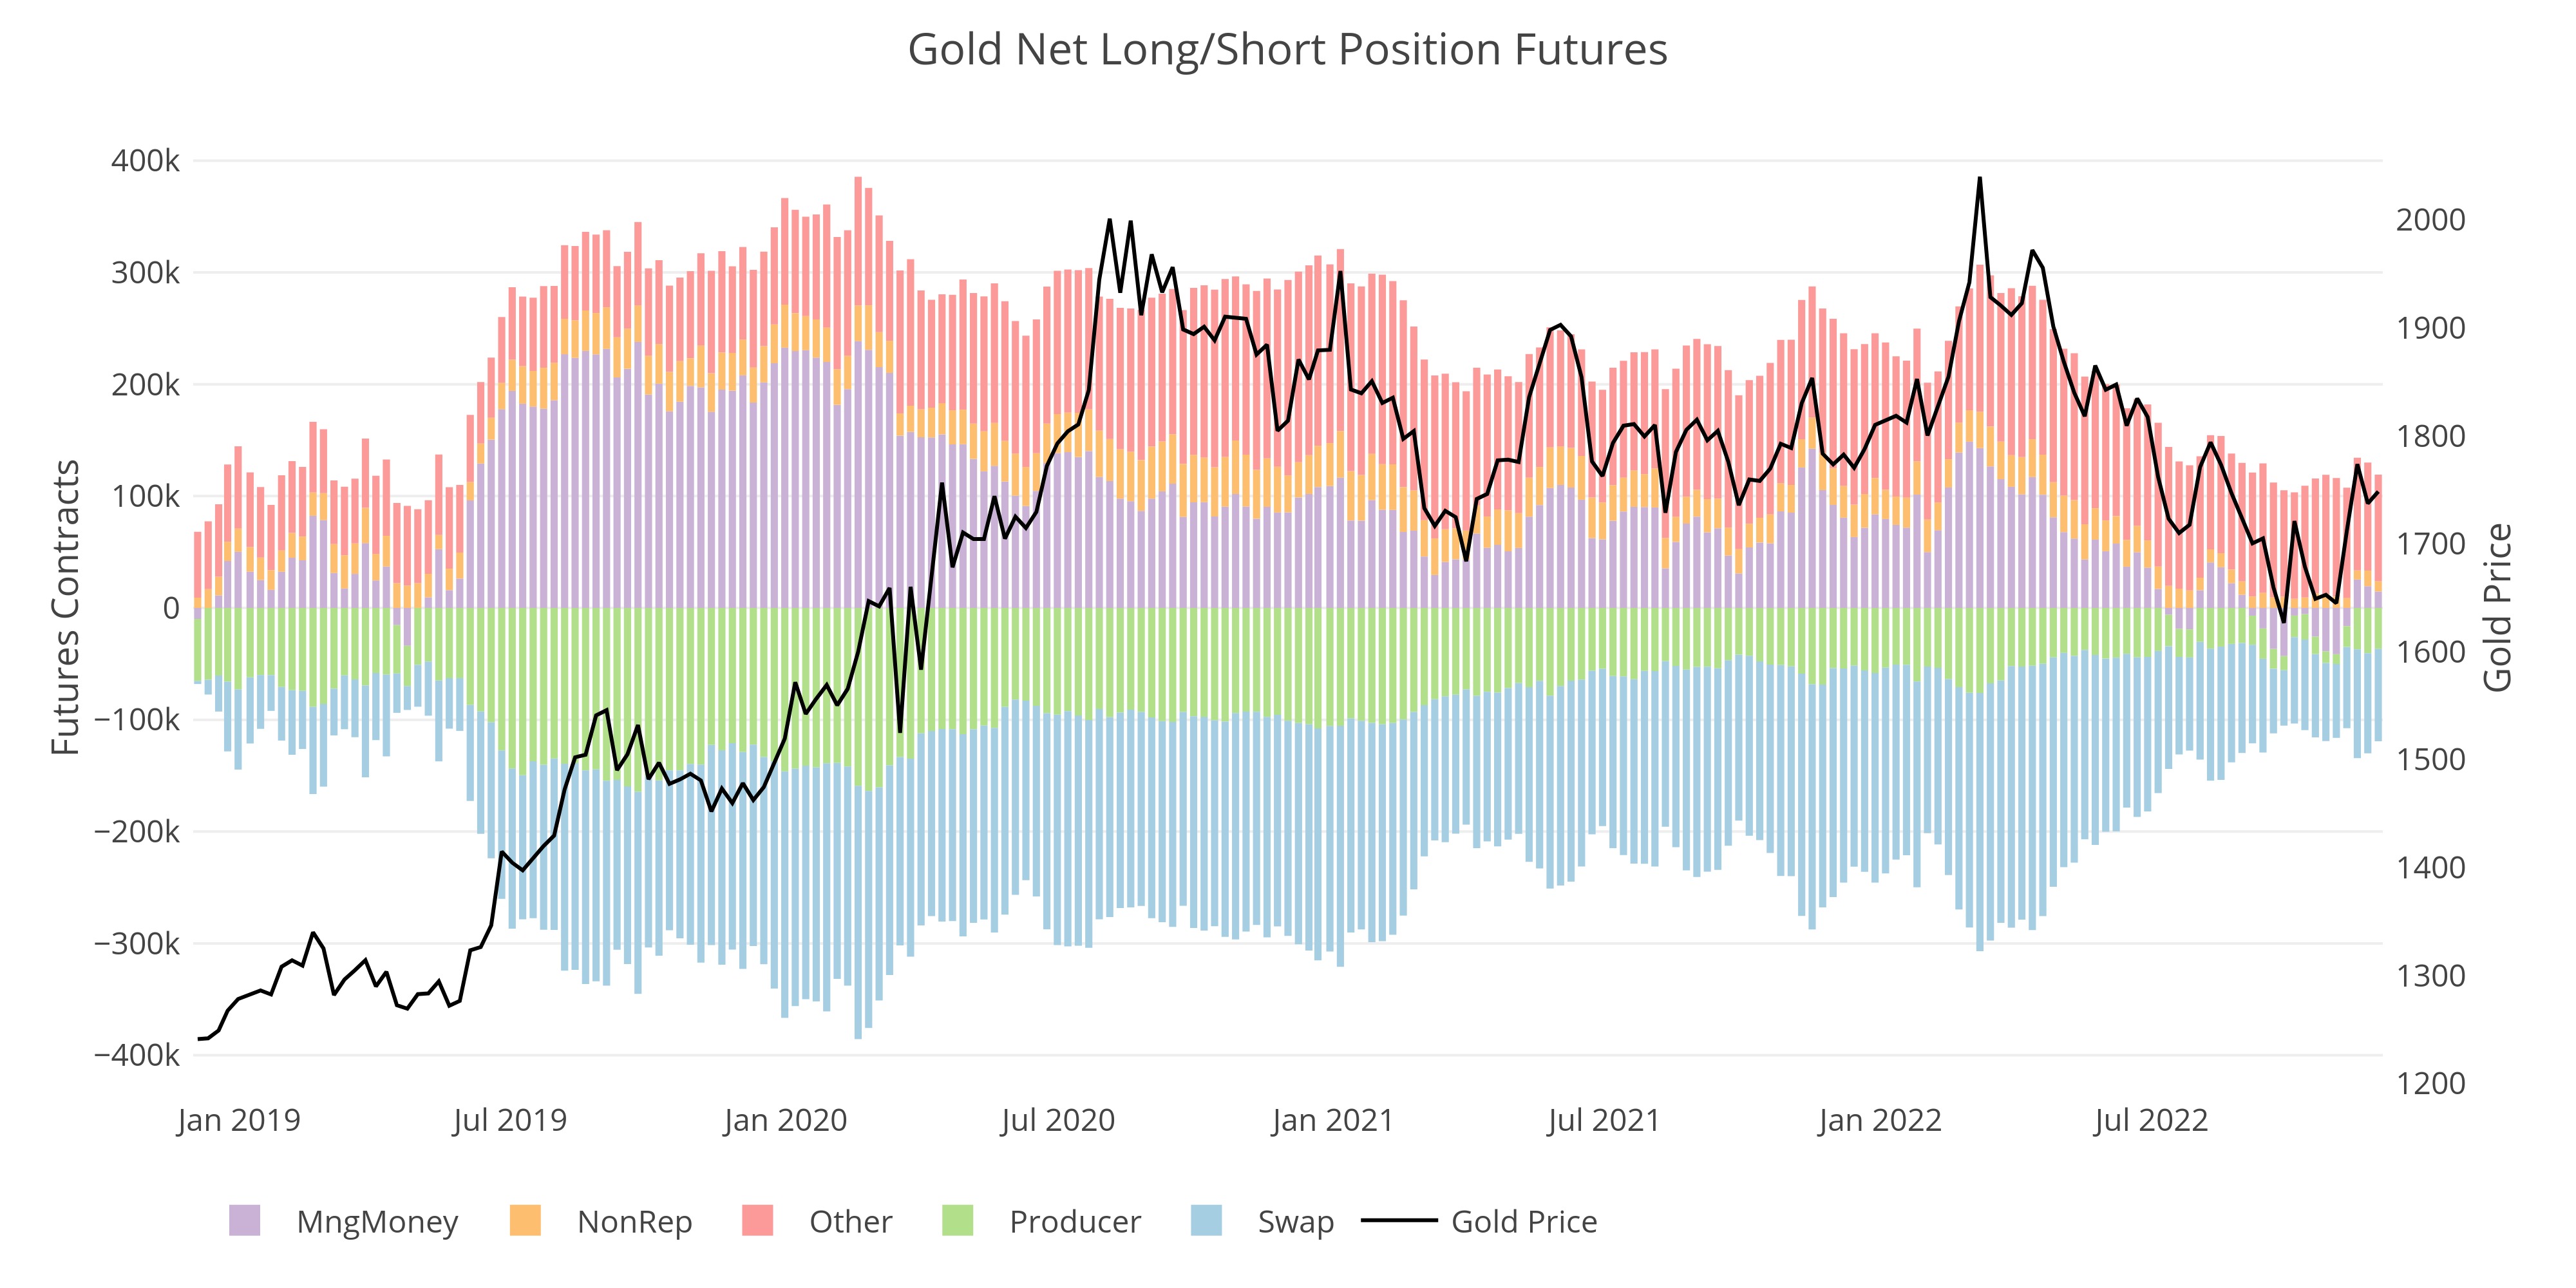Image resolution: width=2576 pixels, height=1288 pixels.
Task: Toggle the MngMoney series legend label
Action: 377,1221
